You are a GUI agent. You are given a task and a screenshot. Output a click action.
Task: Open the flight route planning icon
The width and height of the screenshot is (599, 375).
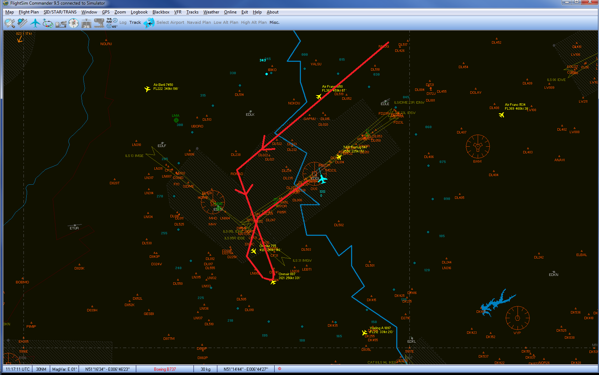pos(47,22)
